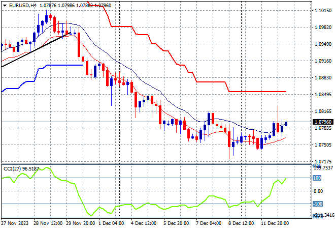Click the 1.07500 price axis label

[321, 145]
